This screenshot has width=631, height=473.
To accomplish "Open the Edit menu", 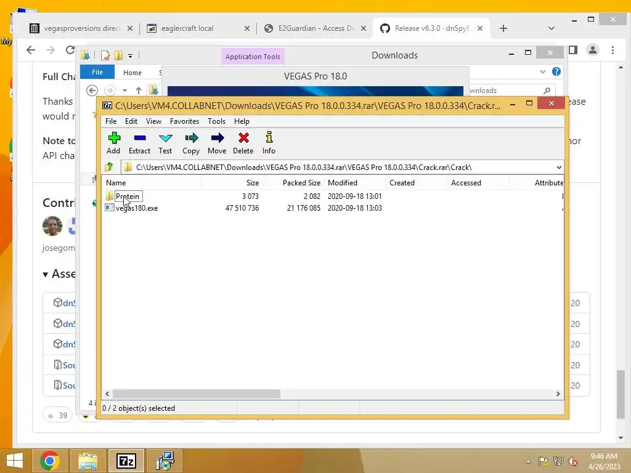I will [x=131, y=121].
